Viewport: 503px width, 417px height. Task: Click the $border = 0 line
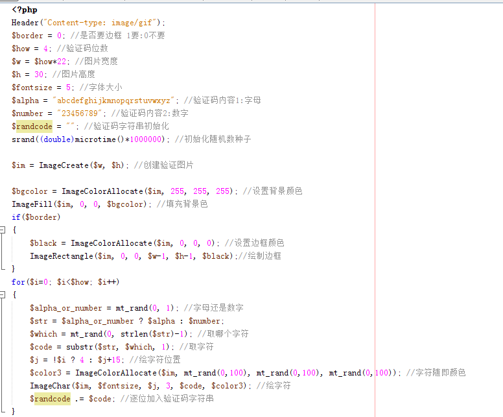(x=88, y=36)
